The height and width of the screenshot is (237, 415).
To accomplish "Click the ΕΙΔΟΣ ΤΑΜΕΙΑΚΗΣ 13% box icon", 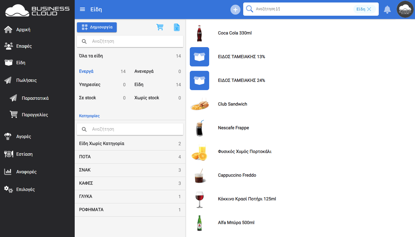I will pos(199,57).
